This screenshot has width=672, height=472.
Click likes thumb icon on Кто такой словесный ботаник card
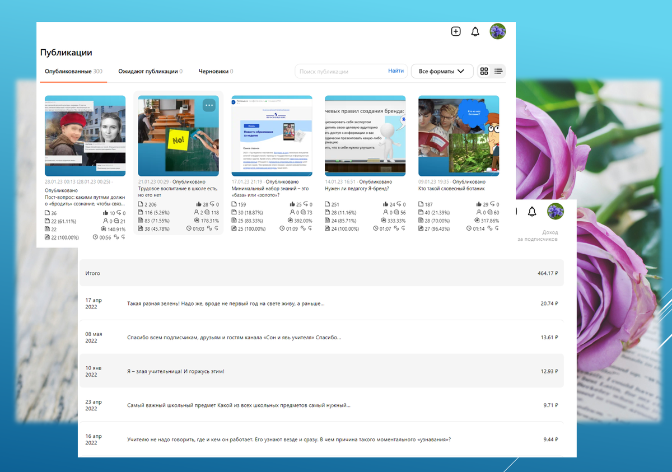click(x=479, y=205)
